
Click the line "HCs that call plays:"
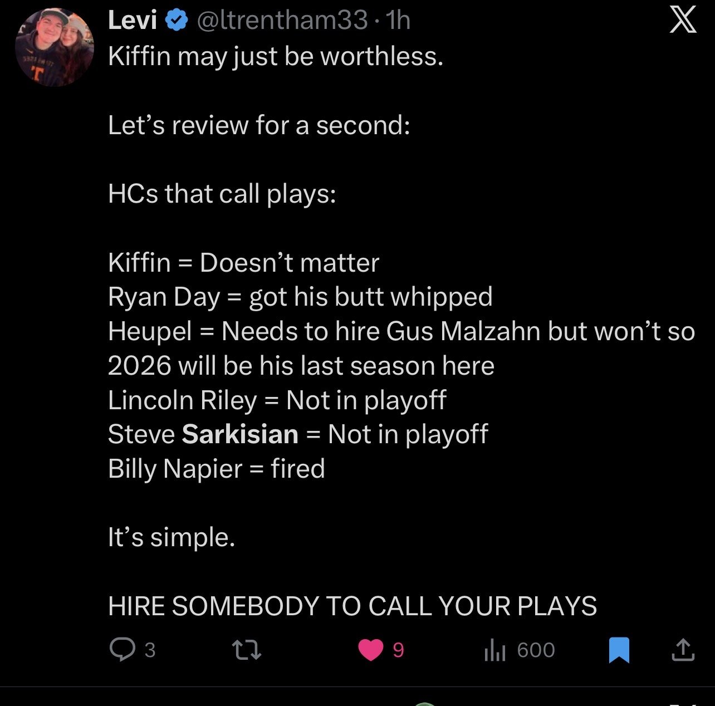[222, 194]
